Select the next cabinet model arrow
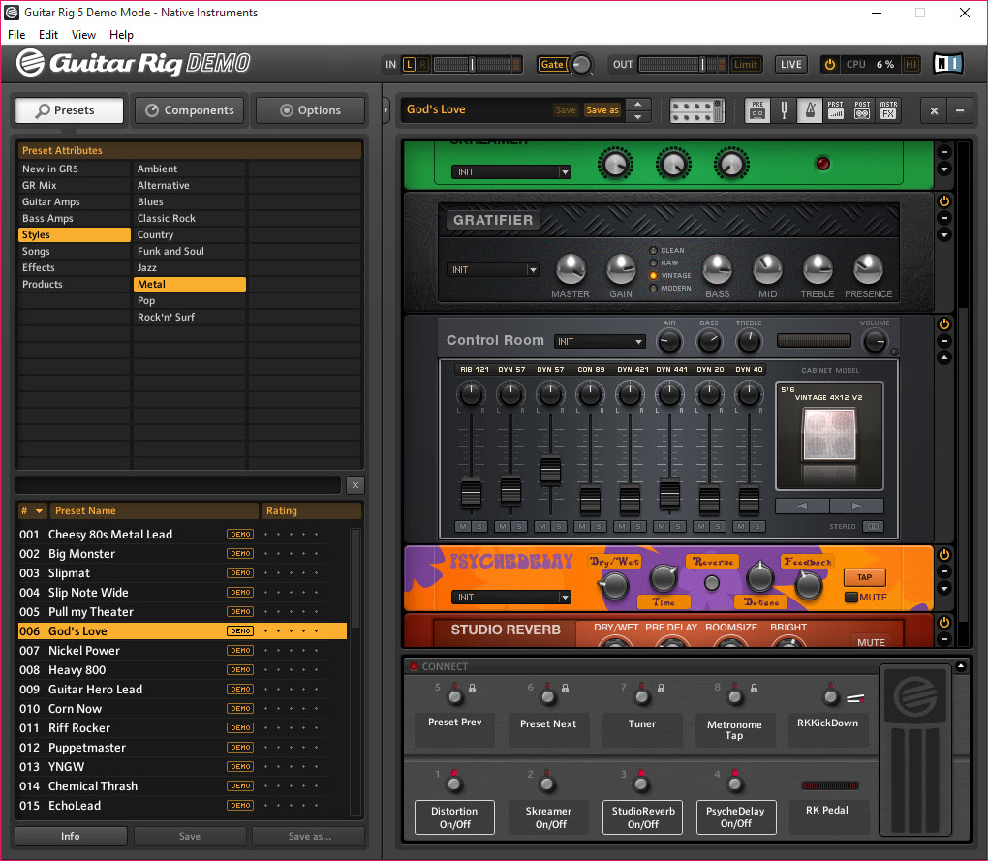 (857, 506)
